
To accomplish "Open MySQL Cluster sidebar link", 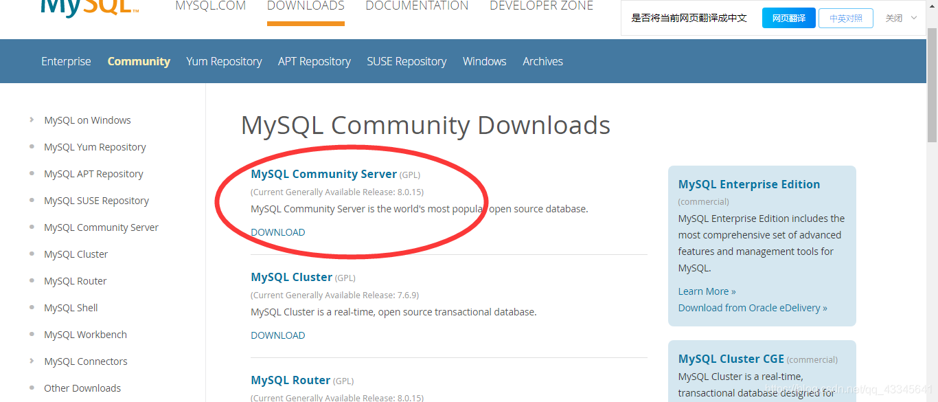I will click(x=76, y=254).
